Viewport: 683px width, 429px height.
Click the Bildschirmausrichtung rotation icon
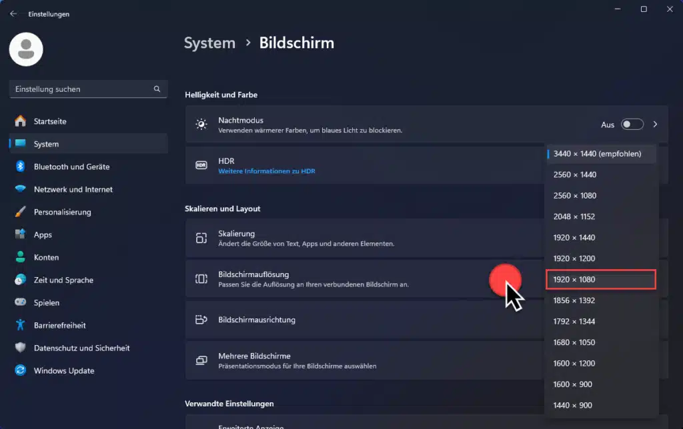click(201, 320)
